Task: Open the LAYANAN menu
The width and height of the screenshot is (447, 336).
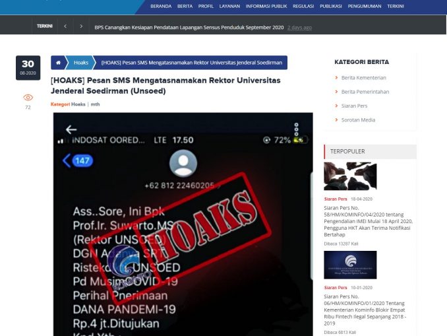Action: click(x=229, y=7)
